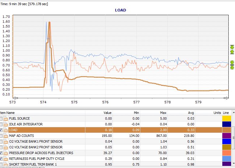Click the DMR icon in the LOAD row
The height and width of the screenshot is (168, 235).
(5, 130)
